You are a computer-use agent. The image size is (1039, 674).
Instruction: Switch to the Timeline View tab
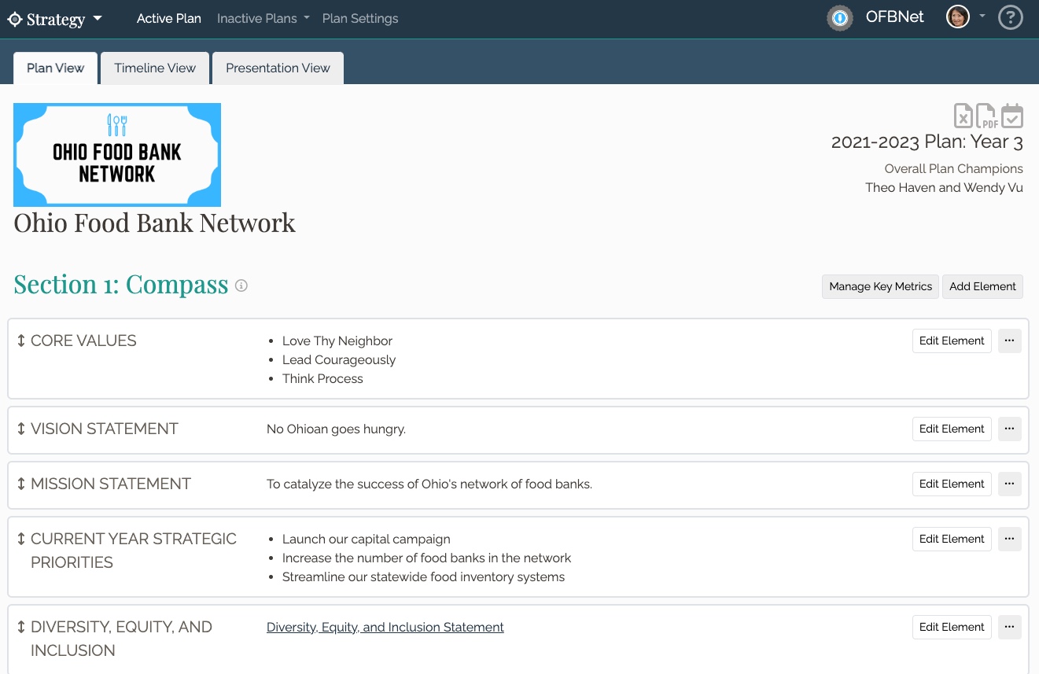click(155, 68)
